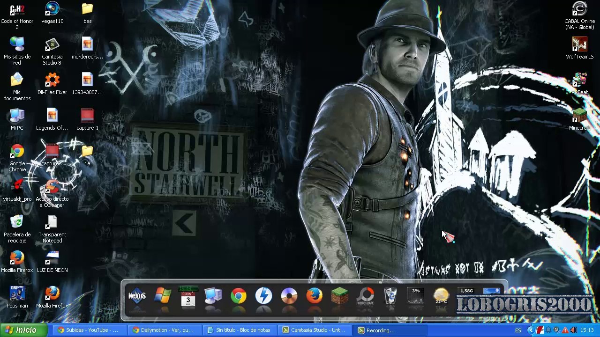Viewport: 600px width, 337px height.
Task: Switch to Sin título - Bloc de notas window
Action: (239, 330)
